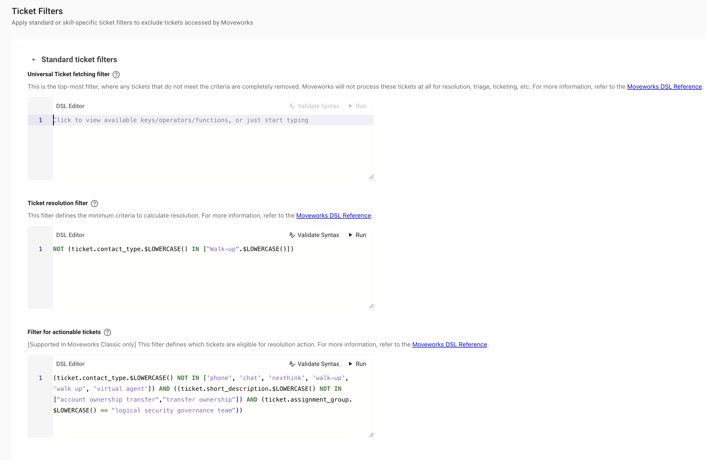Open Moveworks DSL Reference link under actionable tickets

tap(449, 345)
